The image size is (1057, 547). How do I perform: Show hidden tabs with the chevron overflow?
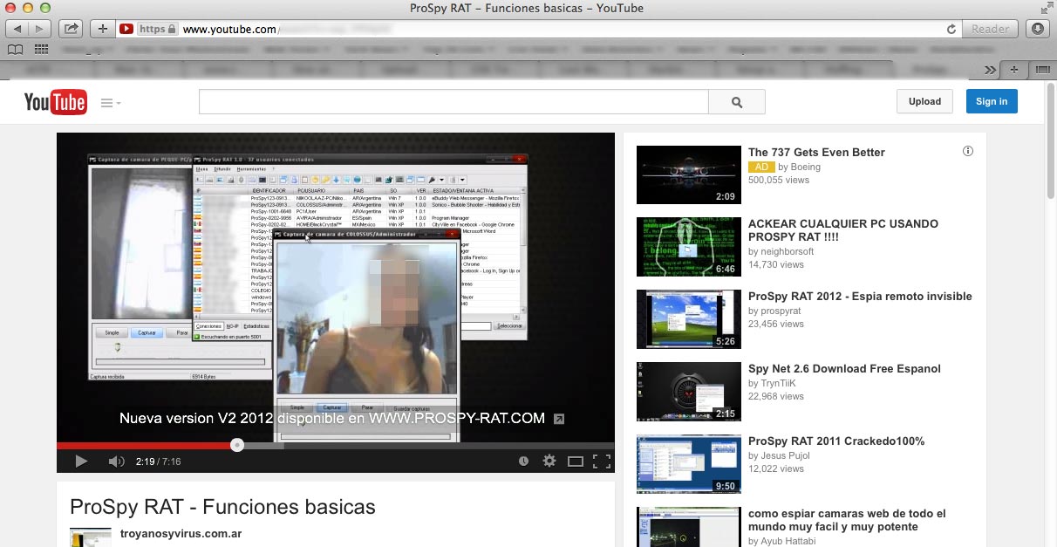pyautogui.click(x=990, y=69)
